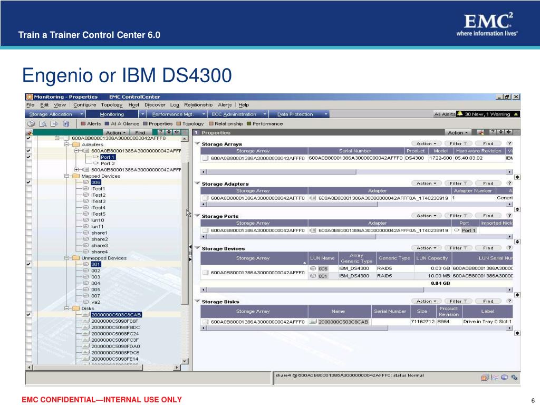Toggle checkbox for Port 2 tree row

pyautogui.click(x=28, y=163)
